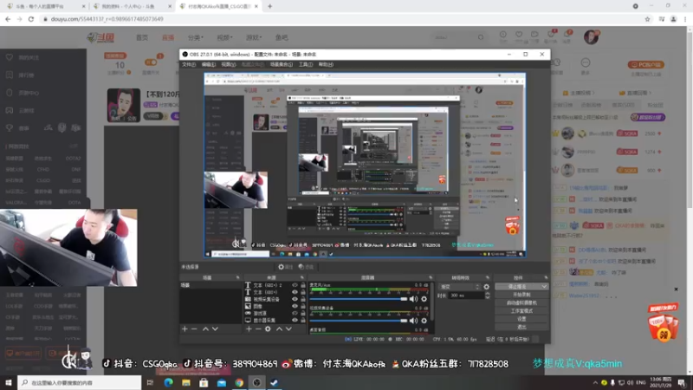Open Douyu user avatar in header

click(x=591, y=37)
